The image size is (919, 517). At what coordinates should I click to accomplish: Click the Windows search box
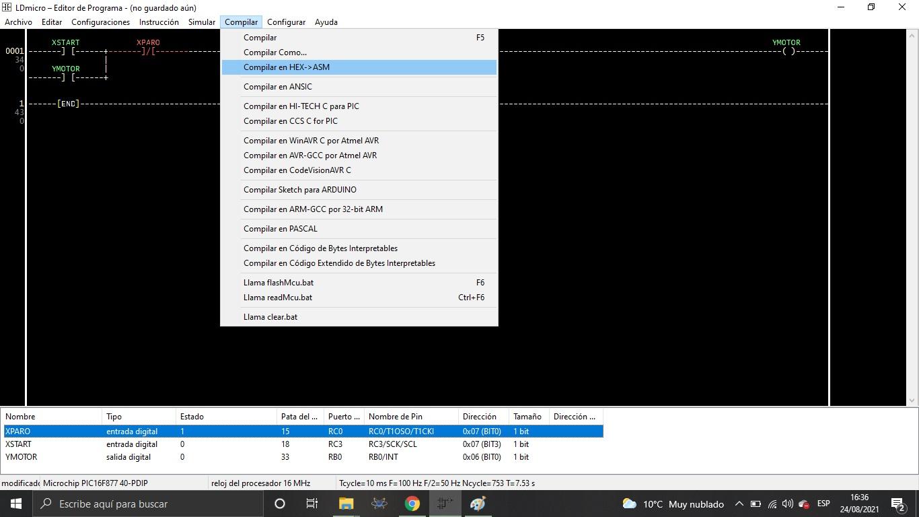147,504
